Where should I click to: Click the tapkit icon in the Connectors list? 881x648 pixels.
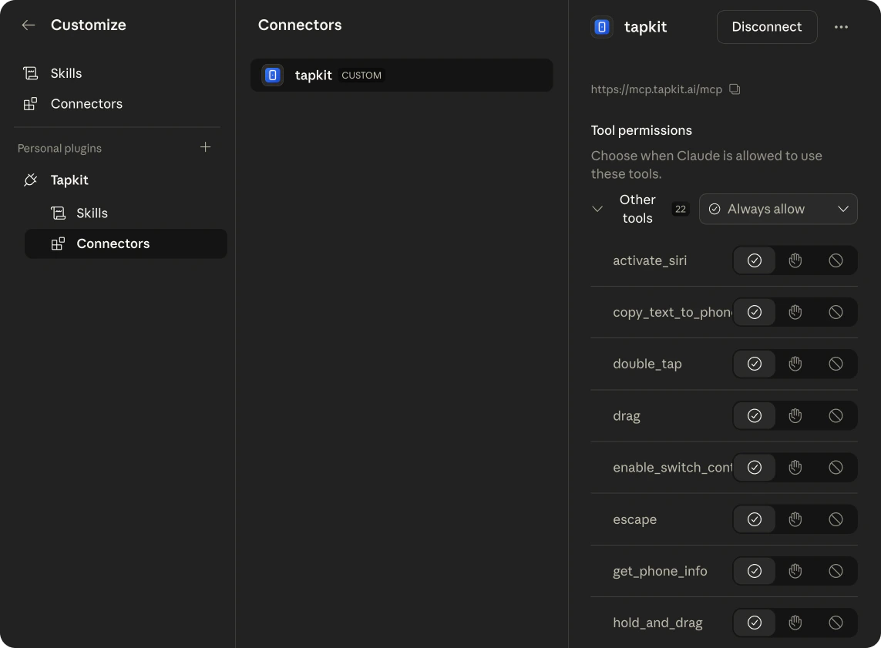click(x=272, y=75)
